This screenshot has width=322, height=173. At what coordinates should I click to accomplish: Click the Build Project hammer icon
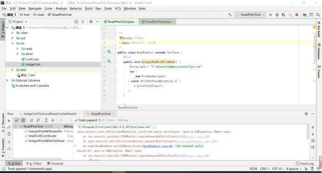tap(230, 15)
